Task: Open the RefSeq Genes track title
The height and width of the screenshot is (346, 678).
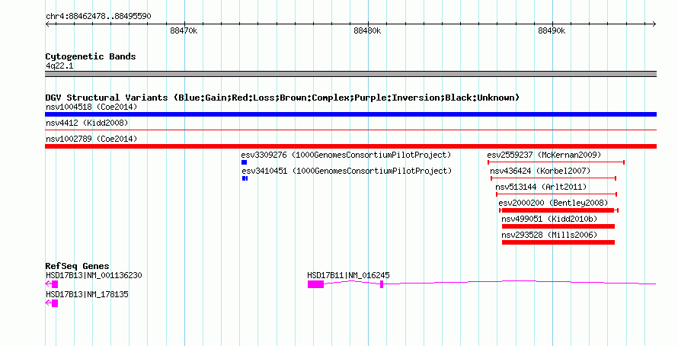Action: point(77,267)
